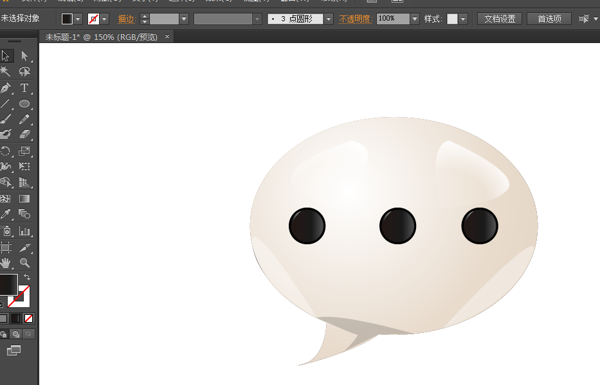Open control bar stroke color dropdown
Image resolution: width=600 pixels, height=385 pixels.
[x=104, y=19]
